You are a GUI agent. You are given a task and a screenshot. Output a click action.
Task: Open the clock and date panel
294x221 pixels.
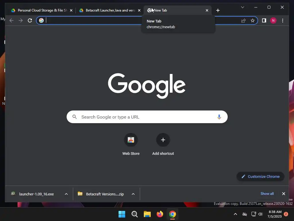click(x=275, y=214)
